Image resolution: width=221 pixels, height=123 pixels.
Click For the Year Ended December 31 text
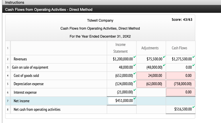(x=100, y=36)
